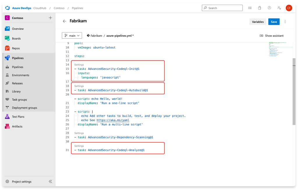
Task: Go to Pipelines via the breadcrumb
Action: click(77, 8)
